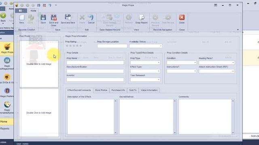Image resolution: width=259 pixels, height=145 pixels.
Task: Click the Secret/Method text area
Action: pos(146,117)
